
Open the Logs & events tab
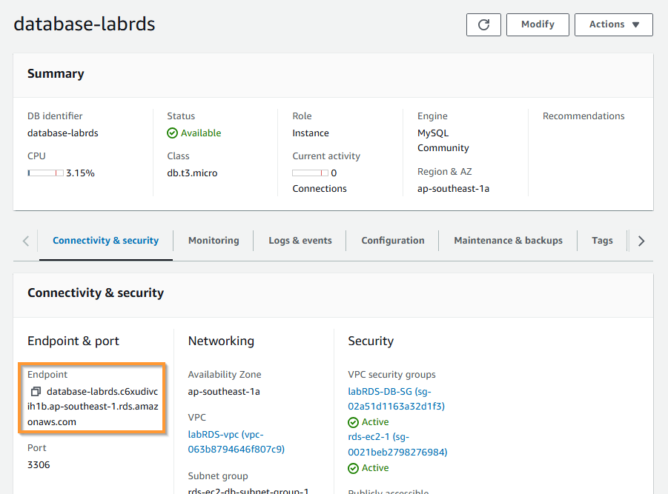point(300,241)
